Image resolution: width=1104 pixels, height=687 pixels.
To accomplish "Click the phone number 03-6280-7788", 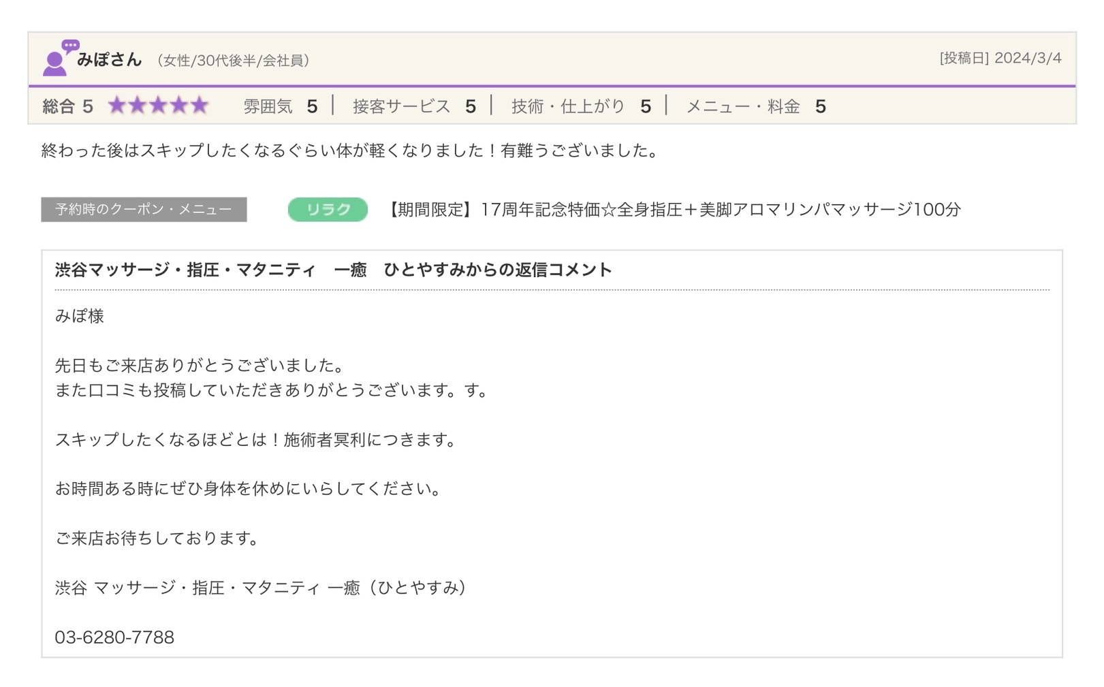I will (x=114, y=637).
